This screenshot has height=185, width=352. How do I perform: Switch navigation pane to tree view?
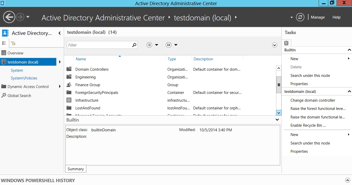(x=13, y=43)
